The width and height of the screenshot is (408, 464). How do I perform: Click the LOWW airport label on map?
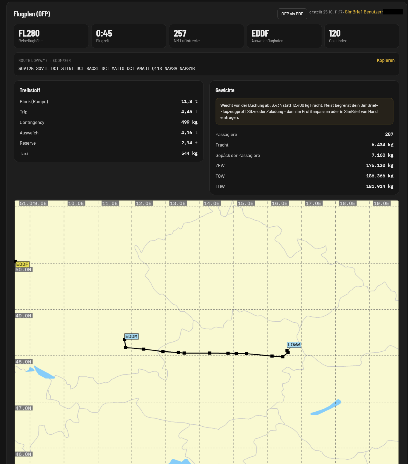pos(294,345)
